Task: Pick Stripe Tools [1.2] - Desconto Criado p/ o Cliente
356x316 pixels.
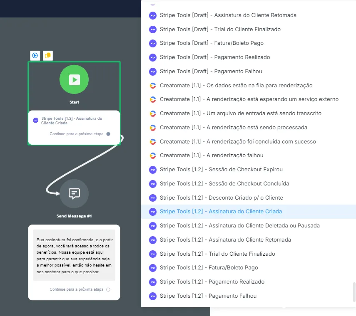Action: tap(249, 197)
